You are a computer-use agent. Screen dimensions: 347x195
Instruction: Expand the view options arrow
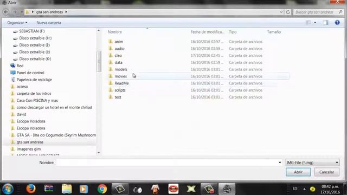315,23
